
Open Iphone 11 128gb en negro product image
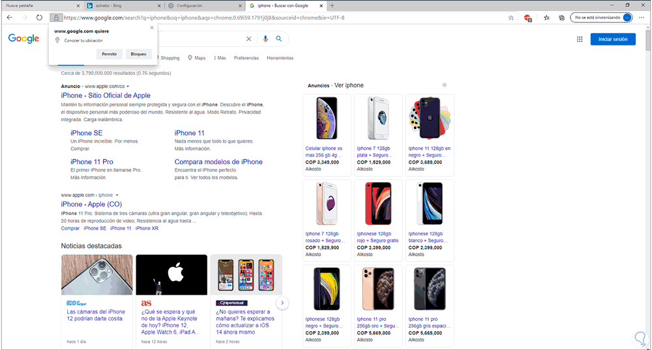tap(430, 118)
